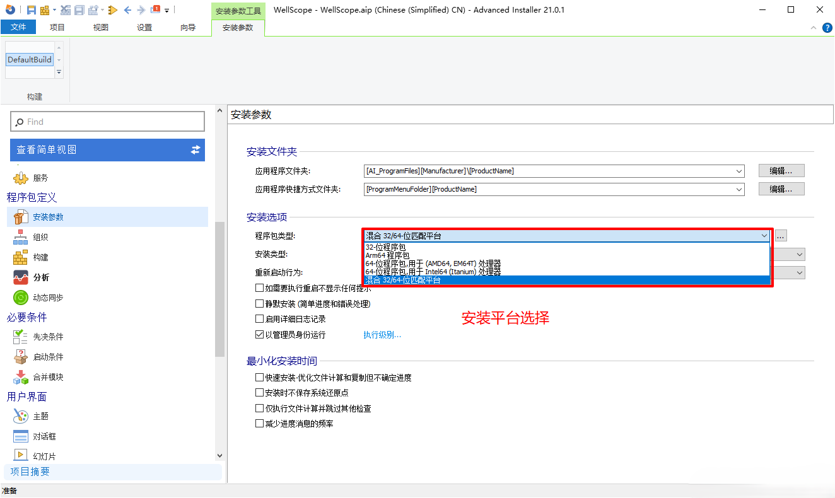Click the 分析 chart icon
The image size is (835, 498).
point(21,277)
